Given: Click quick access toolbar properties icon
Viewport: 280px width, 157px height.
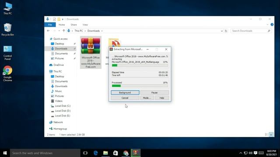Looking at the screenshot, I should (54, 19).
